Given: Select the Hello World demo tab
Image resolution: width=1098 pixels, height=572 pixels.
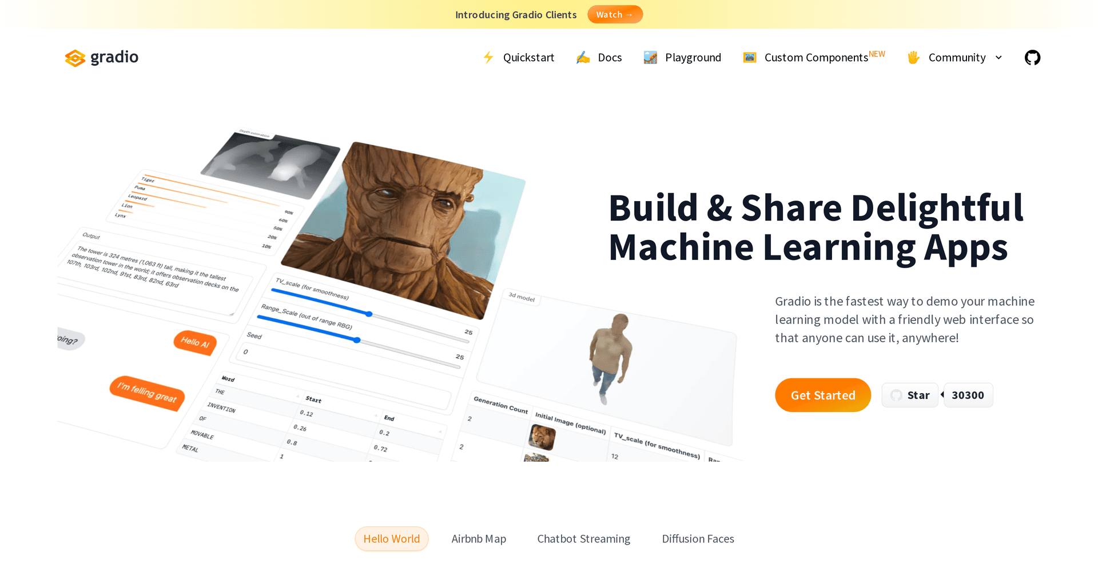Looking at the screenshot, I should coord(392,539).
